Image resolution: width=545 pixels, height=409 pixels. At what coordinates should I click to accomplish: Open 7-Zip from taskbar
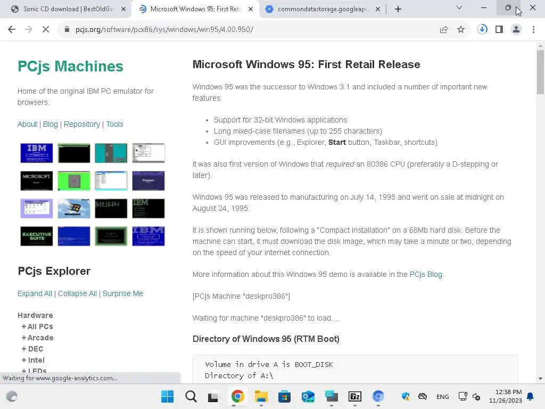point(355,396)
